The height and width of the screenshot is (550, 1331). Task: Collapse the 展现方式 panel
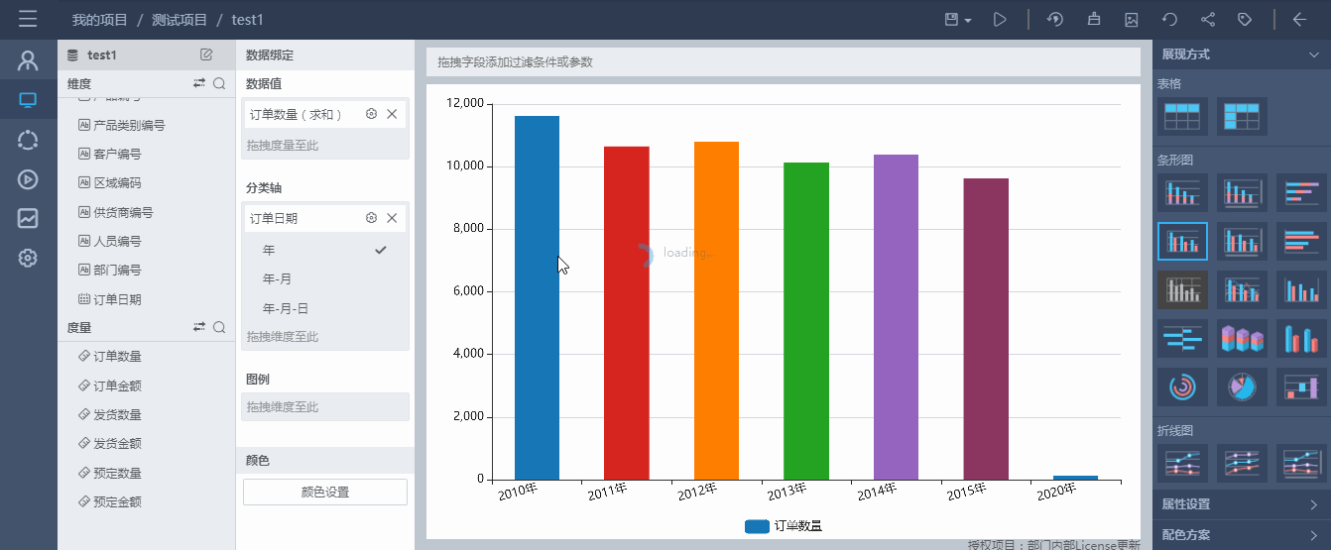[1314, 55]
